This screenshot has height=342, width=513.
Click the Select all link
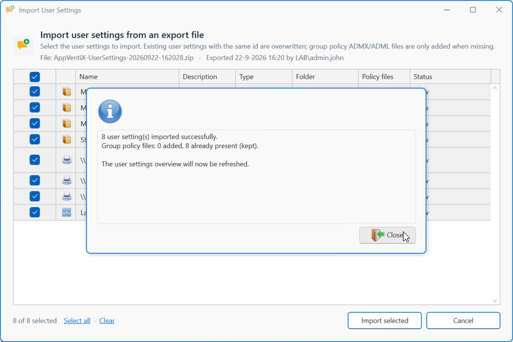point(77,321)
